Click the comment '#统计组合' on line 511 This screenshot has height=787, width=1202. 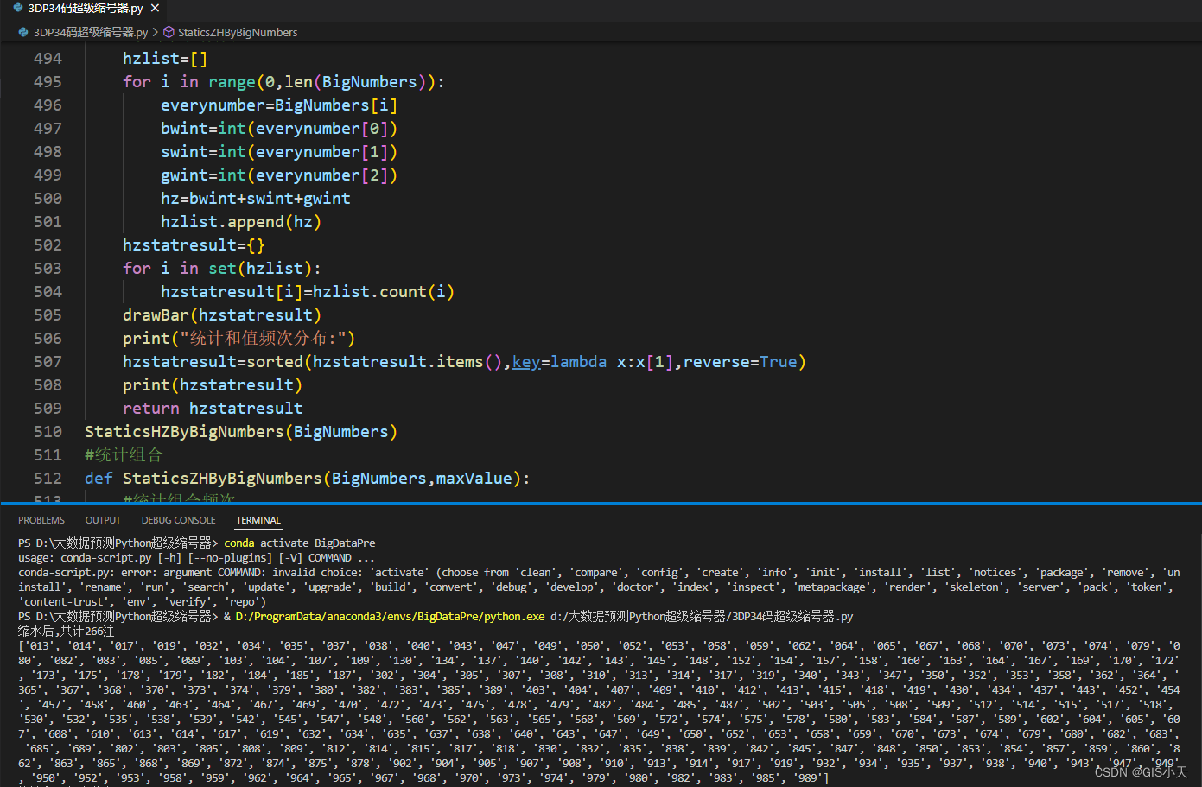(124, 455)
